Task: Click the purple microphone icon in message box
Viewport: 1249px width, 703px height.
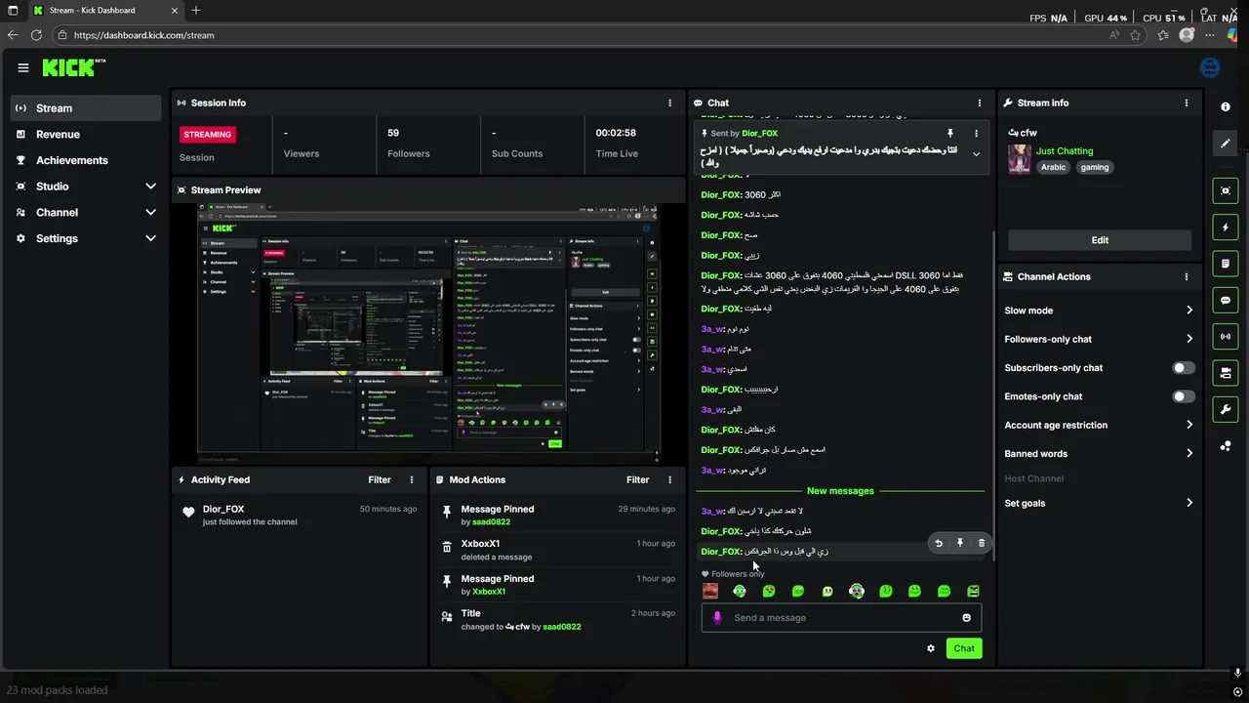Action: click(717, 617)
